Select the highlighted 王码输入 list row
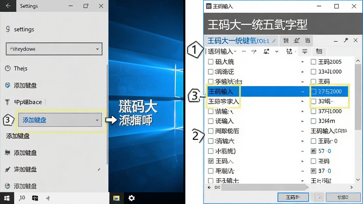Viewport: 363px width, 204px height. coord(277,91)
